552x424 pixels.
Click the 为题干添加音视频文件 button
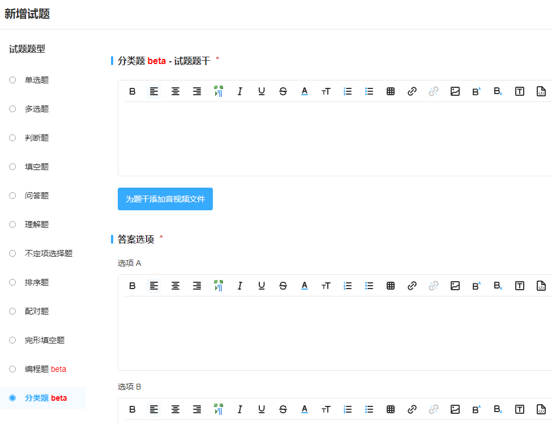[x=165, y=199]
